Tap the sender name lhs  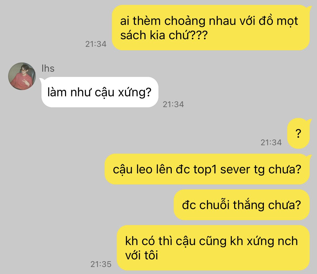tap(48, 68)
